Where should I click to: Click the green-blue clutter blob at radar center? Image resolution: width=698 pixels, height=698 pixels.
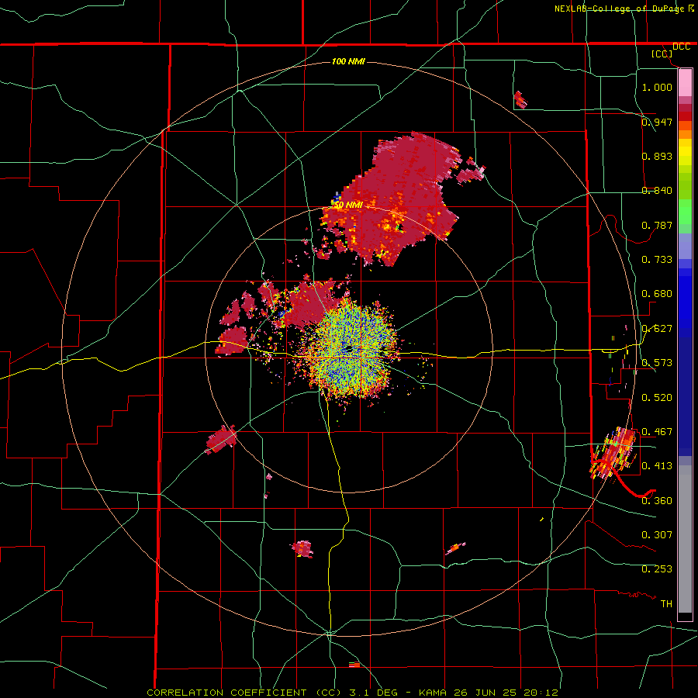click(x=351, y=351)
